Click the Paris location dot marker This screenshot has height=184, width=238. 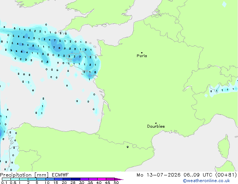point(142,53)
